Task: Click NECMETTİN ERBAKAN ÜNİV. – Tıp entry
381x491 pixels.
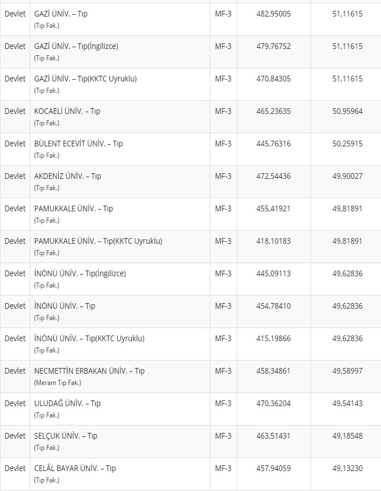Action: tap(89, 371)
